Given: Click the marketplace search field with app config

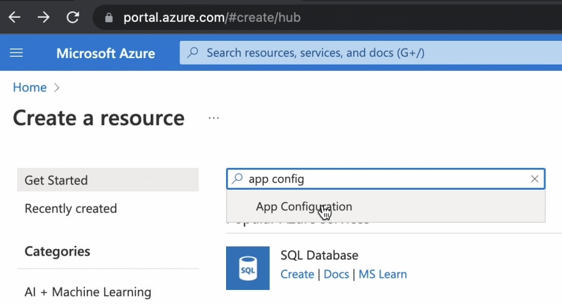Looking at the screenshot, I should pos(386,179).
